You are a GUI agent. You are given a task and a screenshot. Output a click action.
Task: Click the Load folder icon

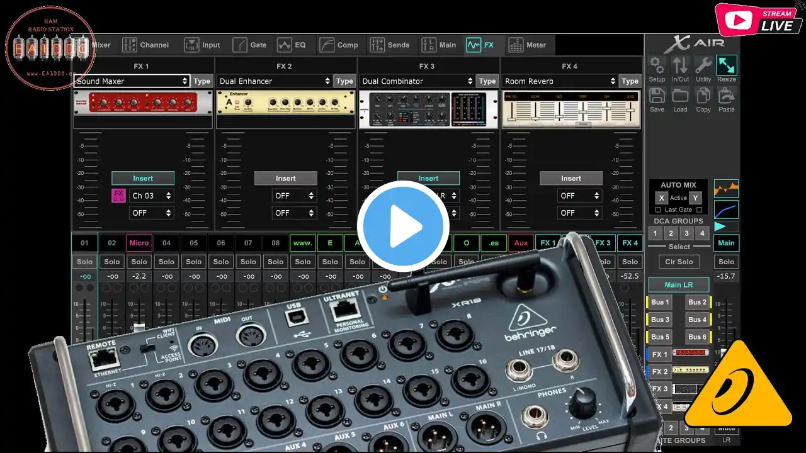[x=680, y=96]
